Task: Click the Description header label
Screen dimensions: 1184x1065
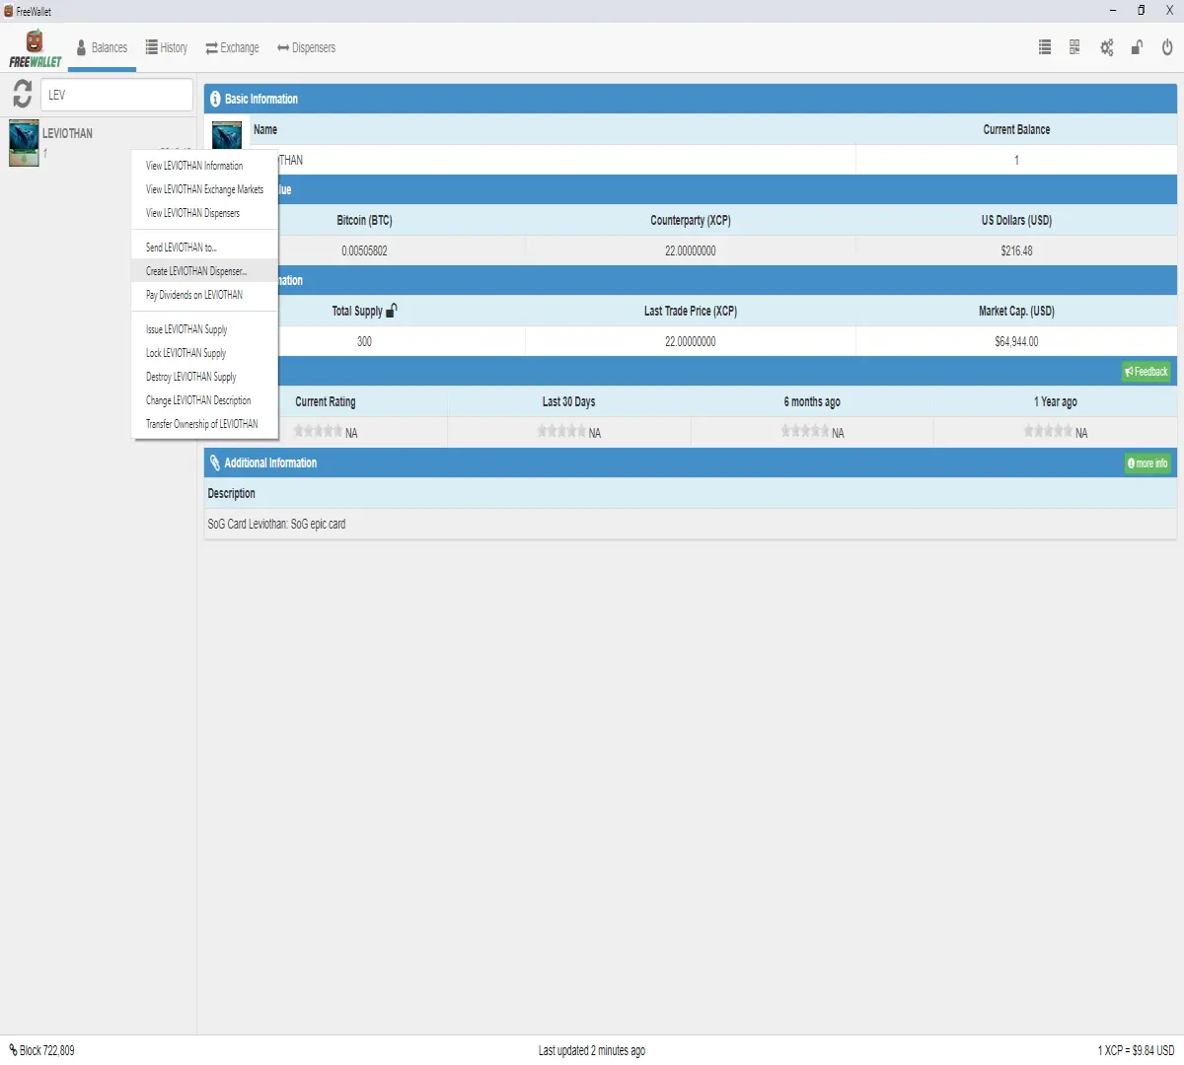Action: pos(231,493)
